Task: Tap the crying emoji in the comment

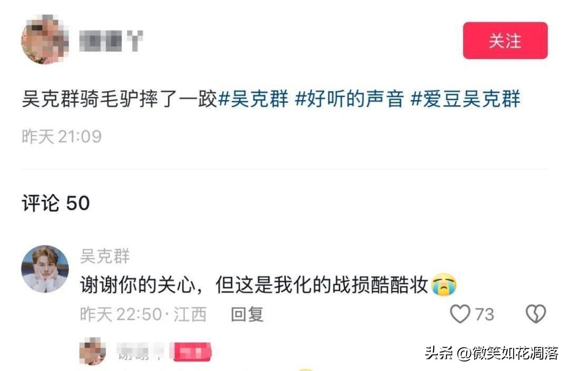Action: tap(444, 284)
